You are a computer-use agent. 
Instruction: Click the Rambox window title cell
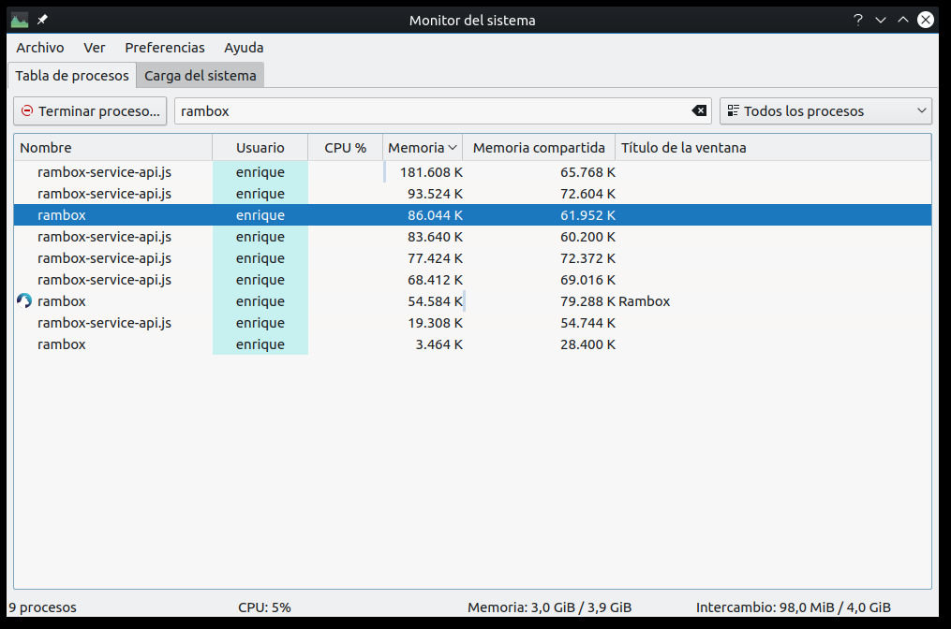(644, 301)
